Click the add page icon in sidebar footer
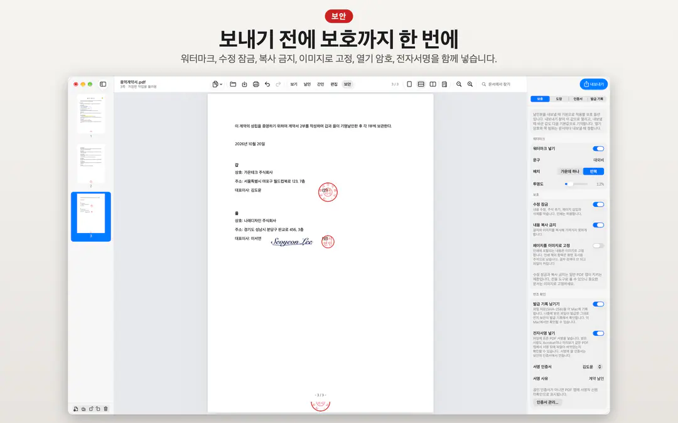 click(x=76, y=409)
